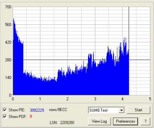The height and width of the screenshot is (128, 154).
Task: Click the LSN value 2209280
Action: (67, 123)
